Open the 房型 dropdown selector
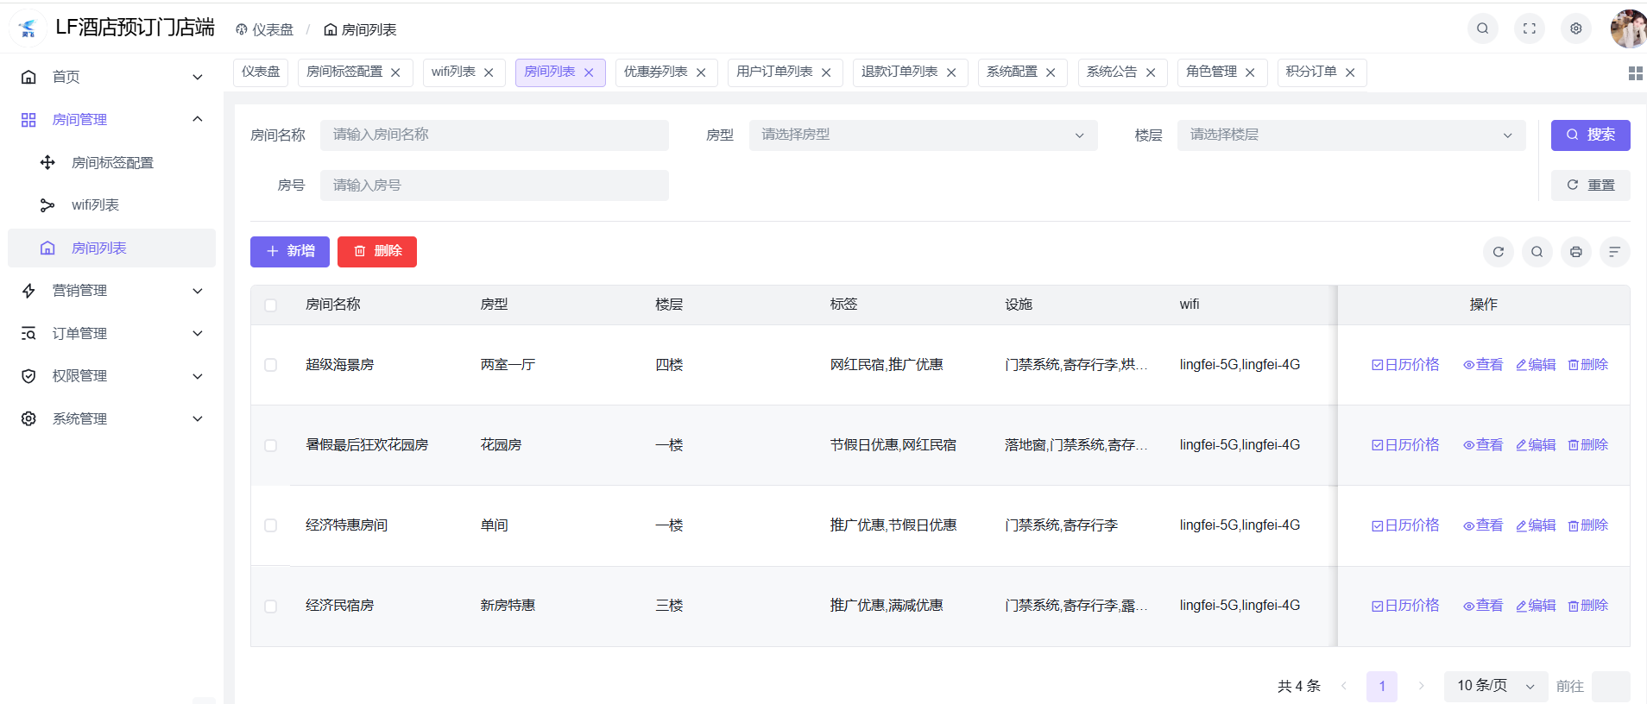Viewport: 1647px width, 704px height. coord(922,135)
